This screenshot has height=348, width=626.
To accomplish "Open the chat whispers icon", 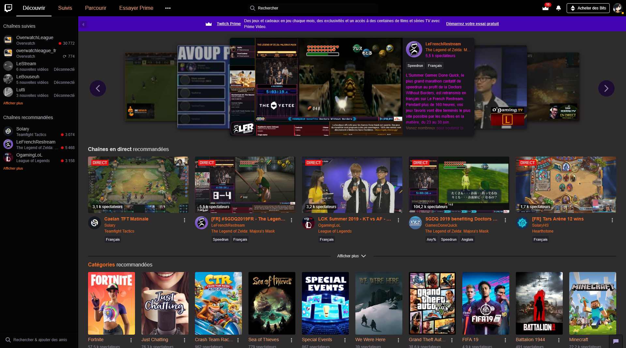I will pos(616,341).
